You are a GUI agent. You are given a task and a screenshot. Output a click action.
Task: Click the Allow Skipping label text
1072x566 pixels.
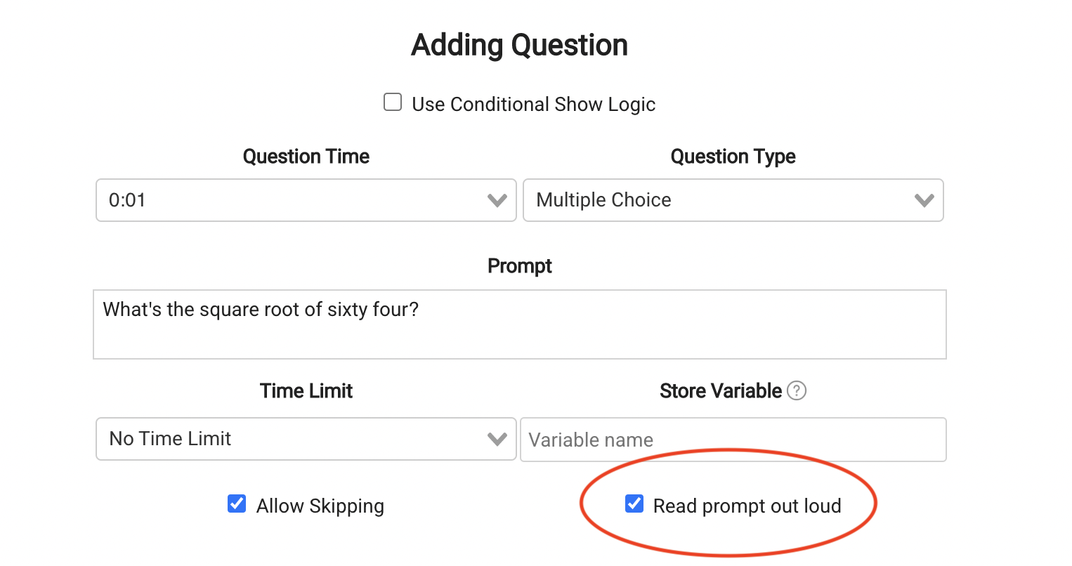[320, 506]
